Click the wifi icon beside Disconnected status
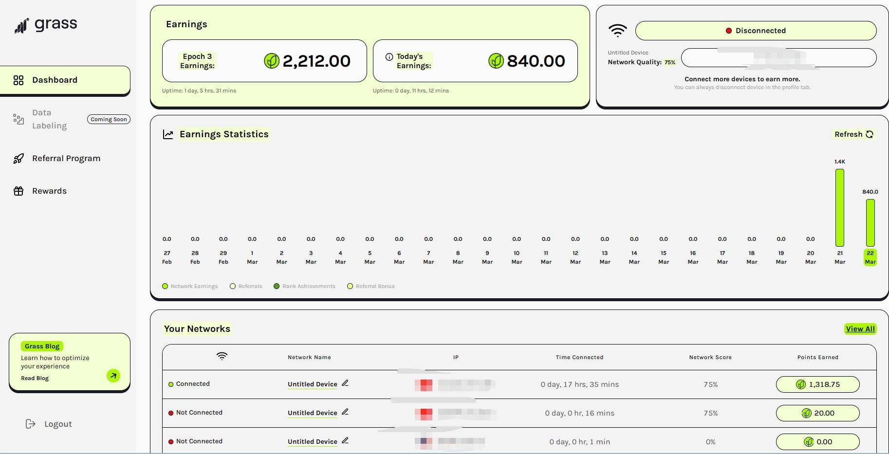The image size is (889, 454). pos(617,31)
